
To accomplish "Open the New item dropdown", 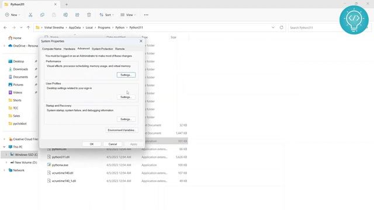I will click(13, 15).
